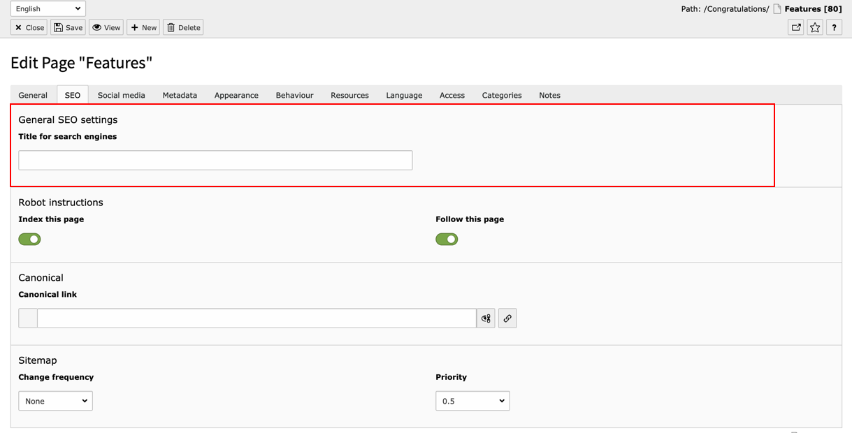Switch to the General tab

point(33,95)
